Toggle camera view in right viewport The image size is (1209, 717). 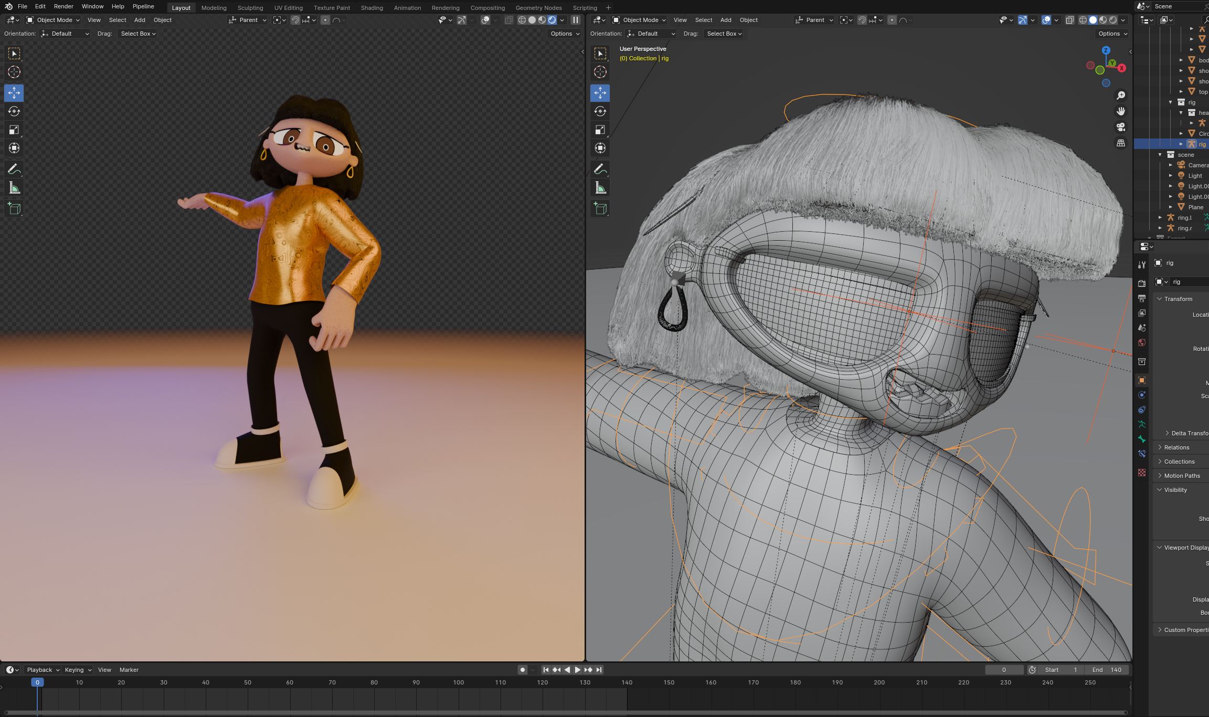pos(1121,127)
